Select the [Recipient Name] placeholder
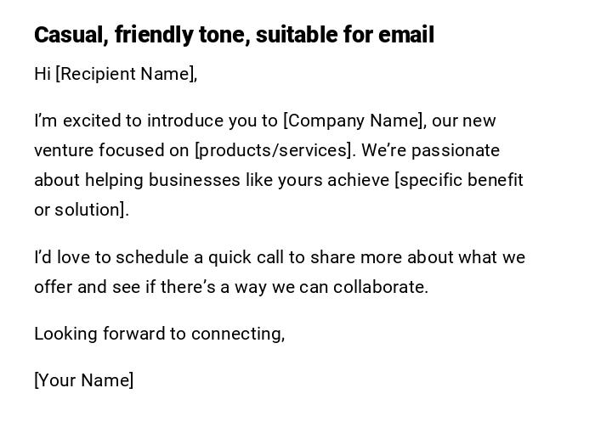This screenshot has width=595, height=433. point(126,74)
